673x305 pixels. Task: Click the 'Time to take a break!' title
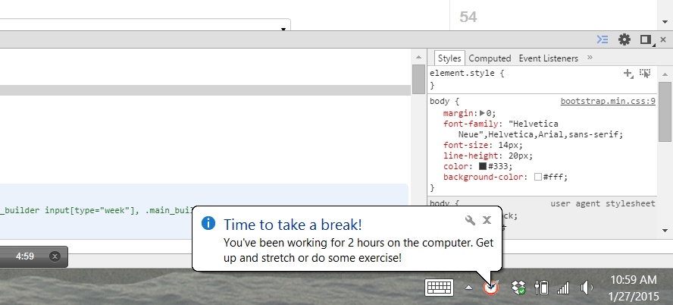pyautogui.click(x=293, y=225)
